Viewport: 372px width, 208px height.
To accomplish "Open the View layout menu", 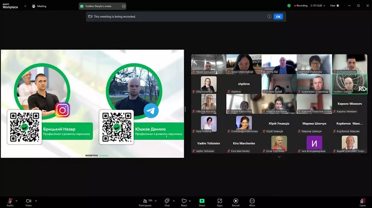I will (334, 6).
